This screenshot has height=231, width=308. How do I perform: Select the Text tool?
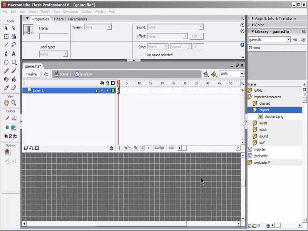pyautogui.click(x=14, y=54)
